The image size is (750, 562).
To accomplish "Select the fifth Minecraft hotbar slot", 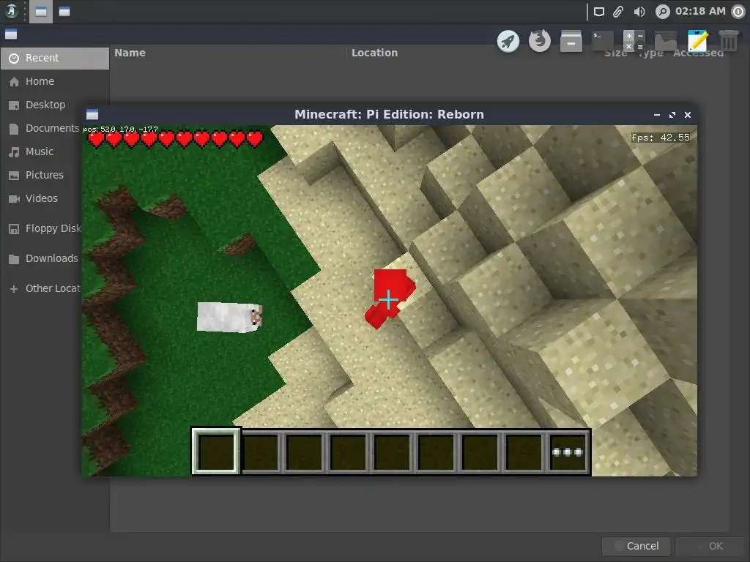I will coord(392,452).
